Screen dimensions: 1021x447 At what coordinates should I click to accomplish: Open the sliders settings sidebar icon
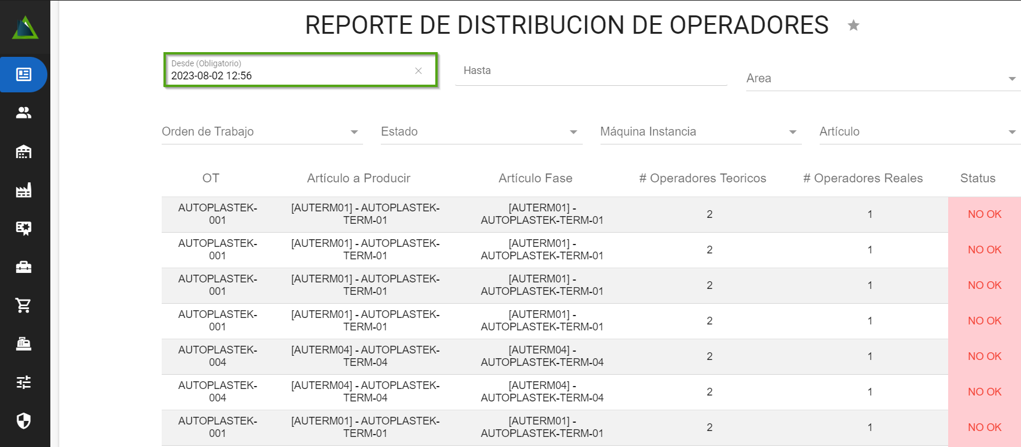[x=24, y=382]
